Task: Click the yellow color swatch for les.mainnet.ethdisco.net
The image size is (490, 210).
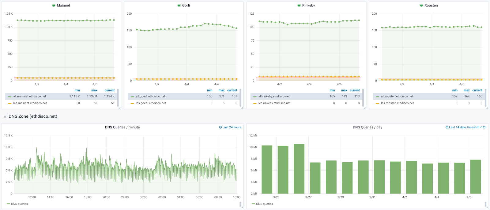Action: click(x=10, y=103)
